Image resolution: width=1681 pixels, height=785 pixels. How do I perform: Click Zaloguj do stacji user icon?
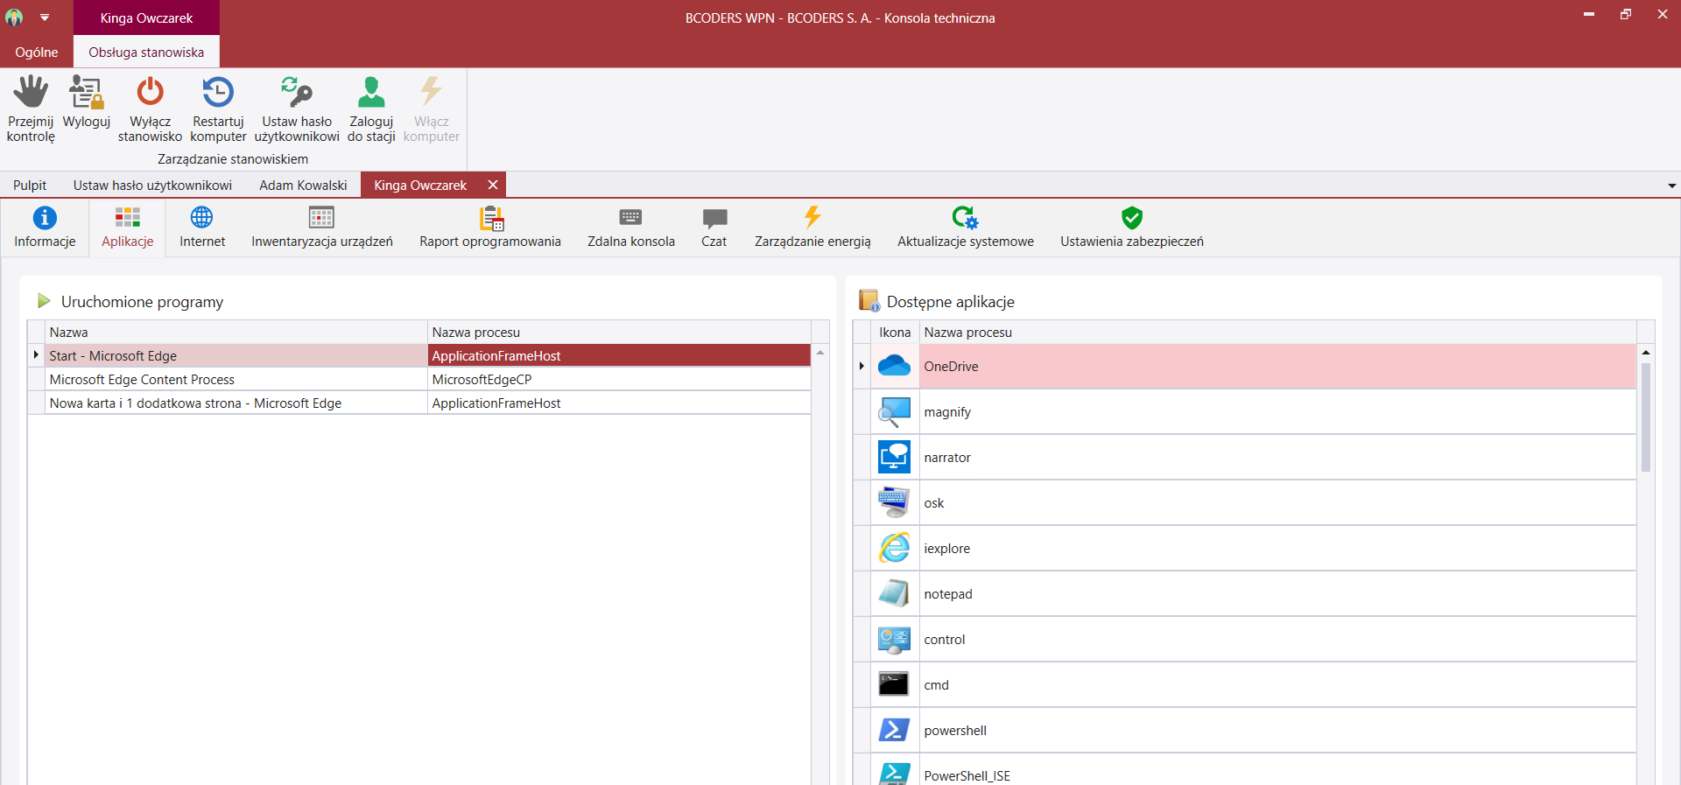pos(371,91)
